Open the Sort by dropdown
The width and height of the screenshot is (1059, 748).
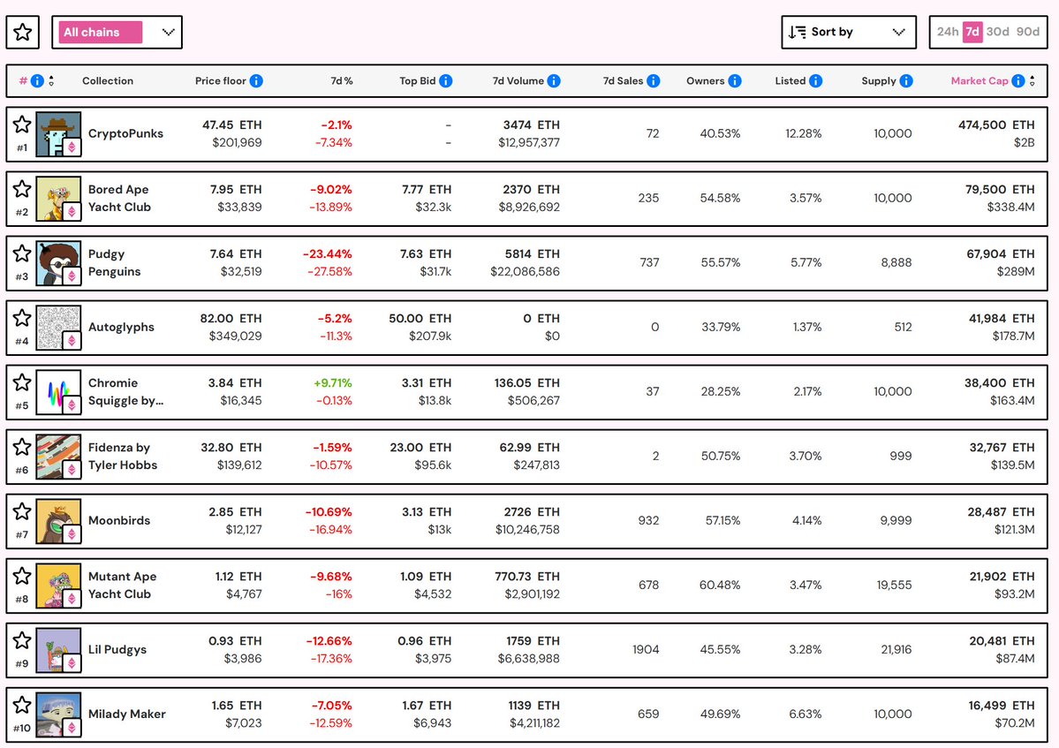pyautogui.click(x=848, y=33)
